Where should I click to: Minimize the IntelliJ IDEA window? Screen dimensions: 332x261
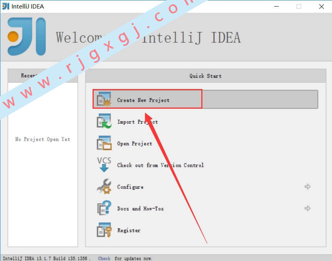coord(276,7)
